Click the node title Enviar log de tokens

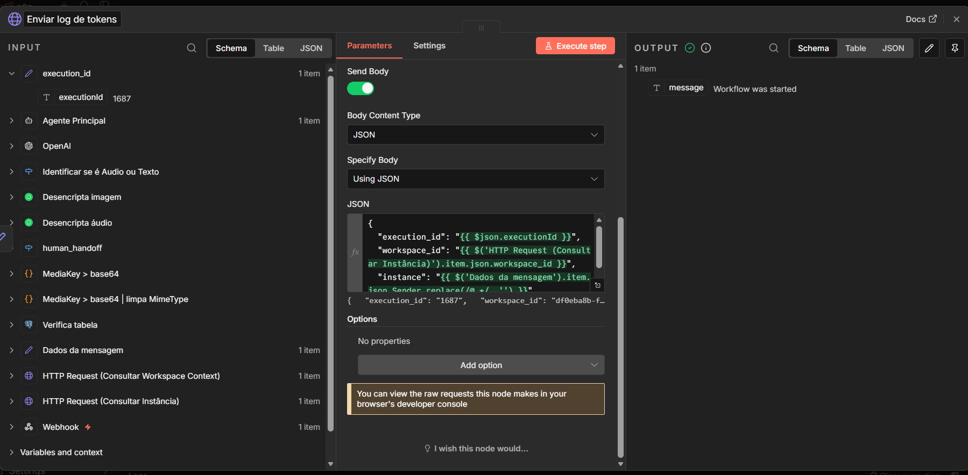(72, 19)
